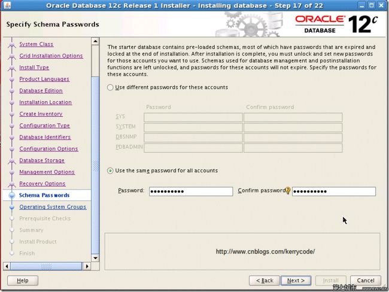The width and height of the screenshot is (389, 292).
Task: Click the PDBADMIN password field
Action: 193,148
